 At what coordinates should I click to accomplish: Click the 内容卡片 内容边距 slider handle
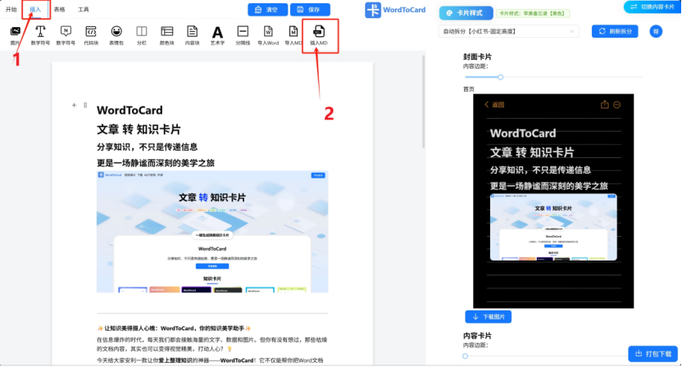click(x=466, y=356)
